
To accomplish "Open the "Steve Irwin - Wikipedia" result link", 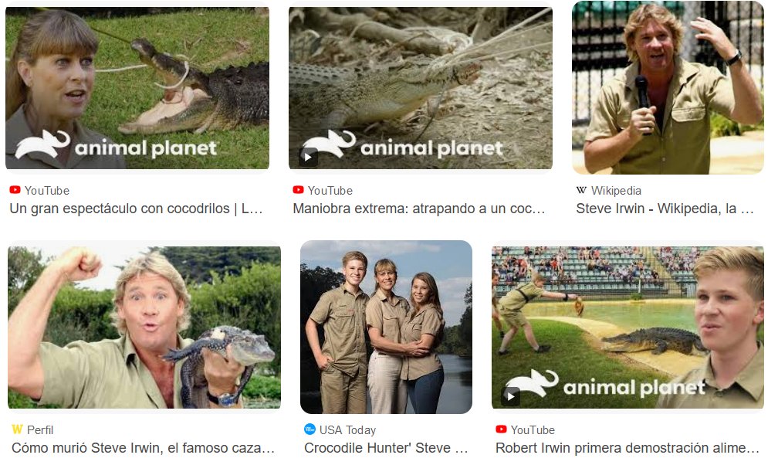I will pos(665,209).
